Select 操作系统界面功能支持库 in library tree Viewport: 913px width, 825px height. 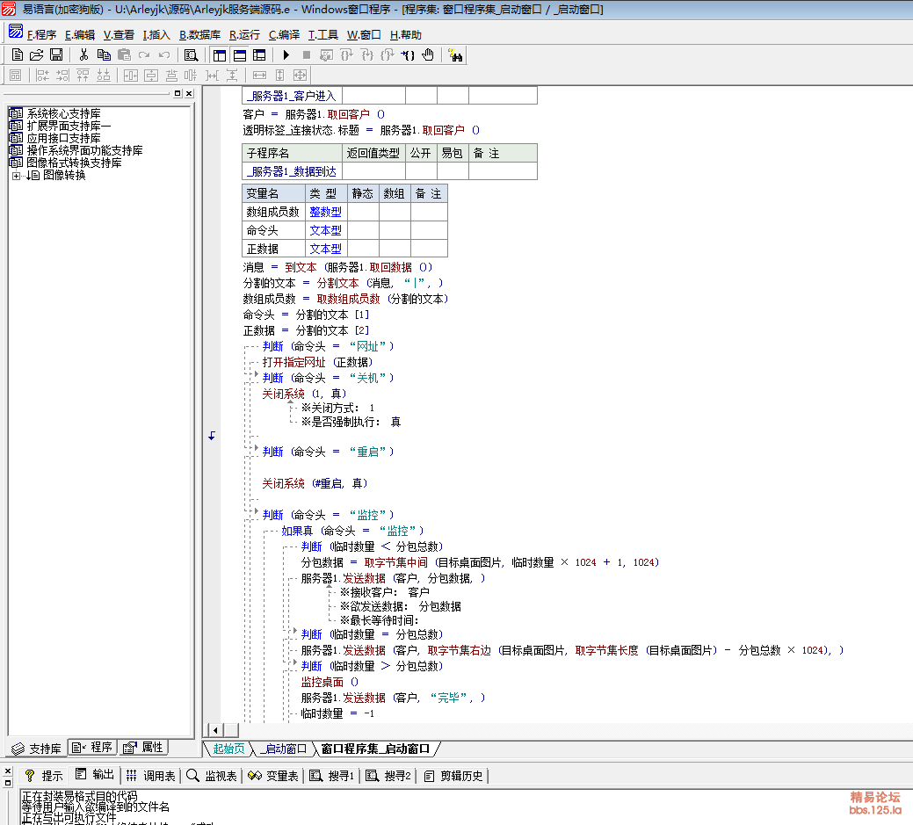click(84, 151)
